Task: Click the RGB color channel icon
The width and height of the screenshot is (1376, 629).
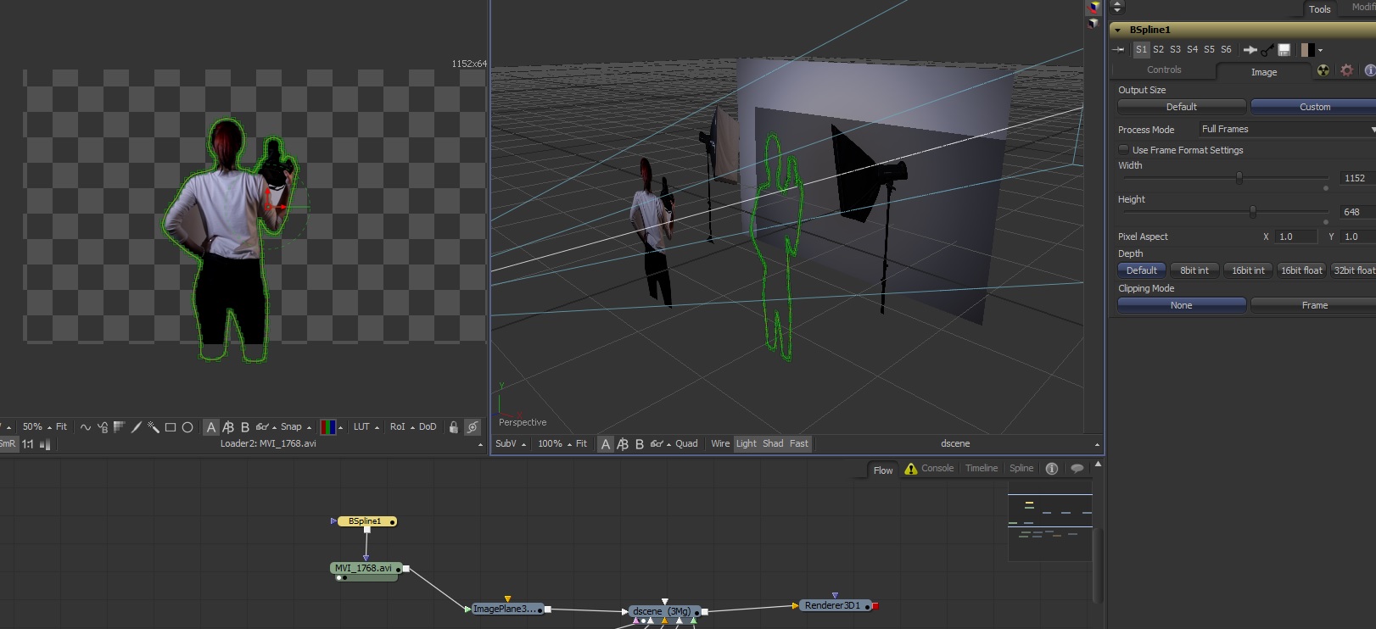Action: [327, 427]
